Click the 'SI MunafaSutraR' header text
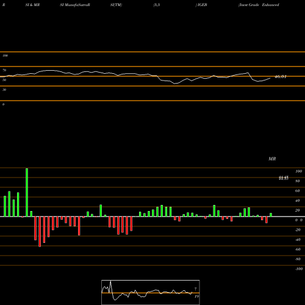The width and height of the screenshot is (305, 305). tap(75, 5)
